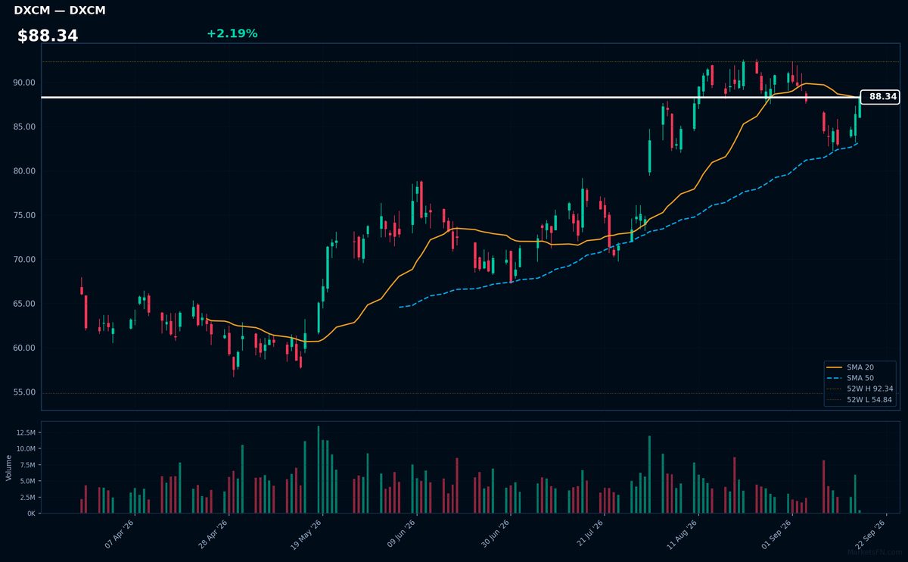Click the 7.5M volume axis label
Viewport: 908px width, 562px height.
(x=27, y=465)
